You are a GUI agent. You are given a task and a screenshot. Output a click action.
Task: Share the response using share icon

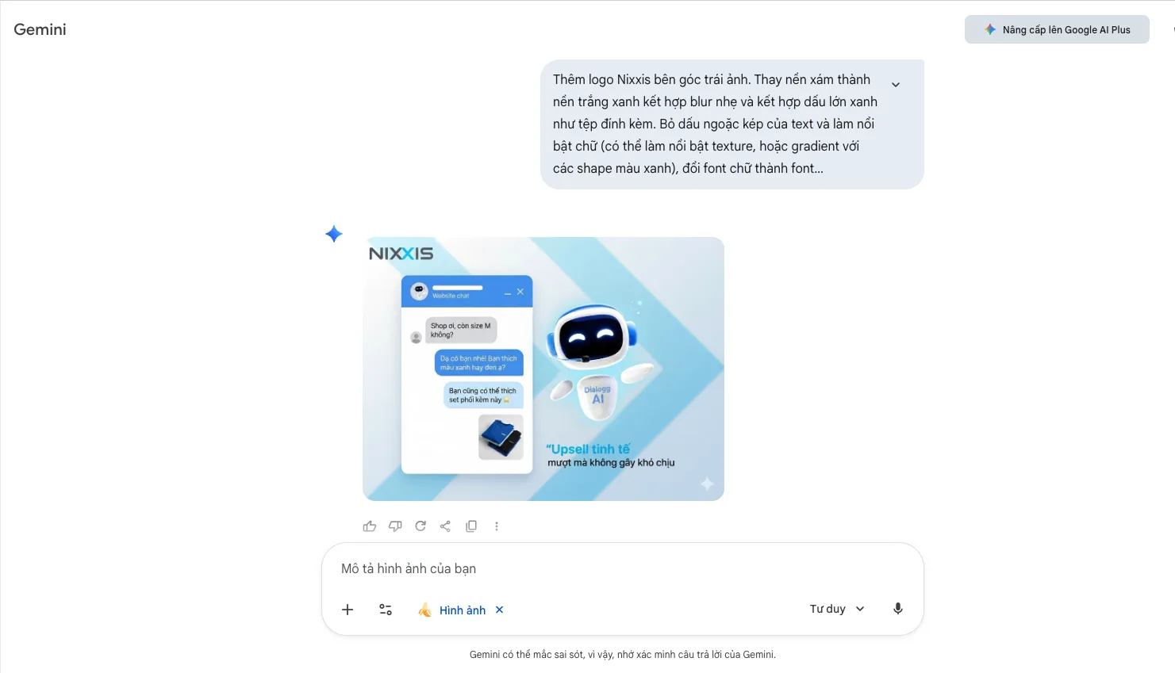tap(445, 526)
